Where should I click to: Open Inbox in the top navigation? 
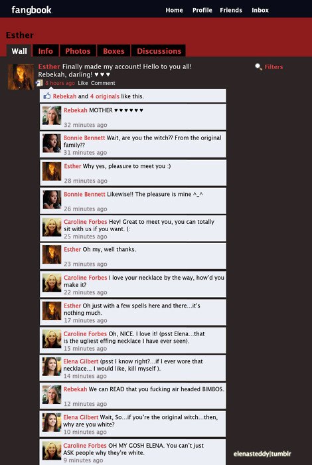click(260, 10)
